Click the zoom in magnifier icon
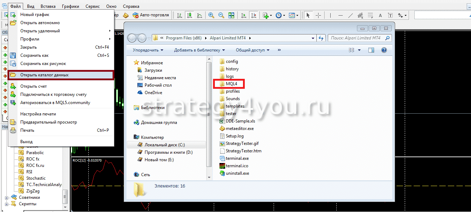 tap(211, 15)
